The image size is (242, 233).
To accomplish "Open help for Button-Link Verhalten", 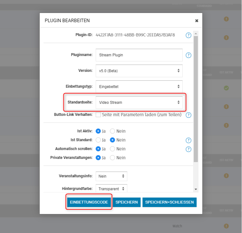I will pyautogui.click(x=189, y=115).
